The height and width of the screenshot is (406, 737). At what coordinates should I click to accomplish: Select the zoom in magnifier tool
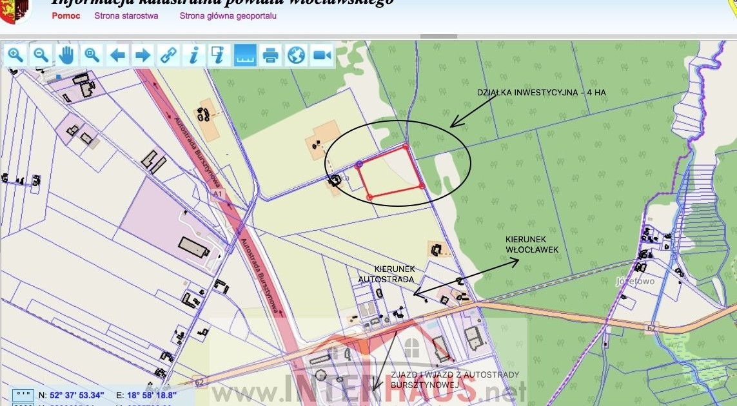16,55
